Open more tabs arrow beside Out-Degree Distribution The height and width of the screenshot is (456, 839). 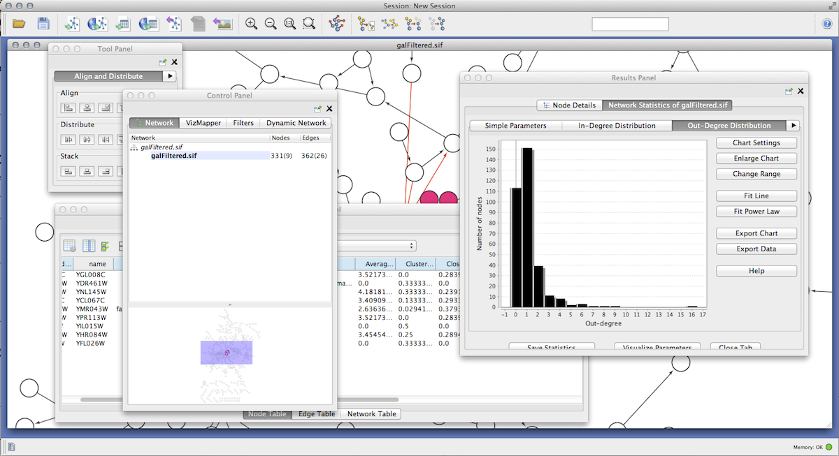tap(793, 126)
